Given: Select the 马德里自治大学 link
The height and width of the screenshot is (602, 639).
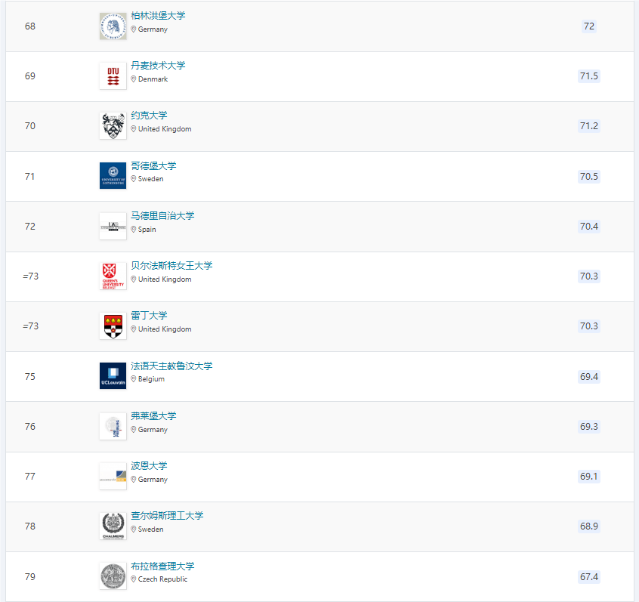Looking at the screenshot, I should 162,216.
